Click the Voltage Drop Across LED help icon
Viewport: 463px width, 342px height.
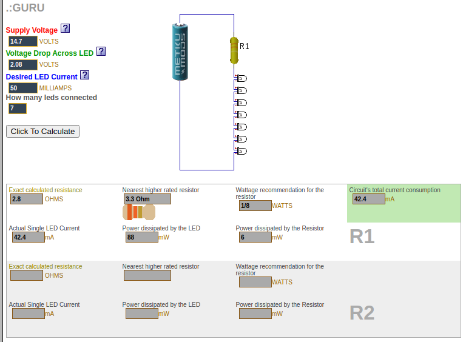[101, 52]
